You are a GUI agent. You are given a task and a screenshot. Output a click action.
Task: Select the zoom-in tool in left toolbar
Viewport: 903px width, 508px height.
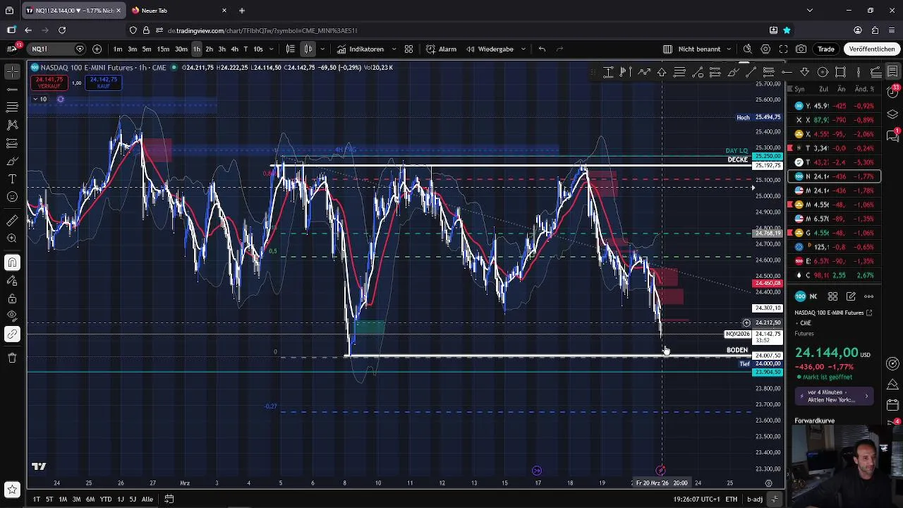tap(12, 238)
